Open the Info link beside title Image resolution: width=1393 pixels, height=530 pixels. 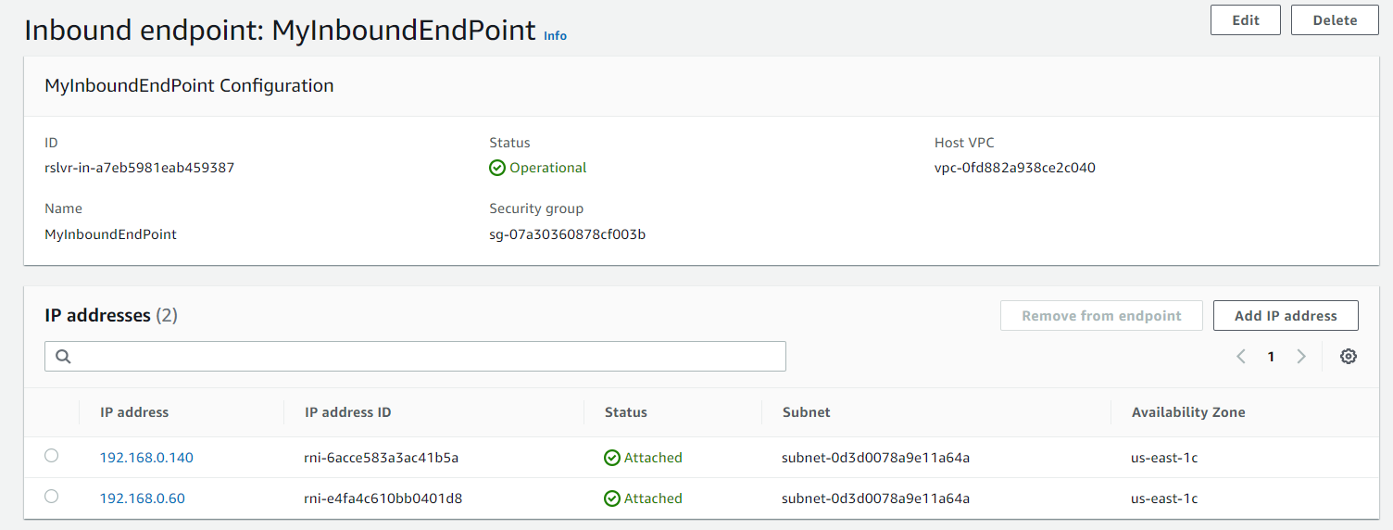coord(555,36)
